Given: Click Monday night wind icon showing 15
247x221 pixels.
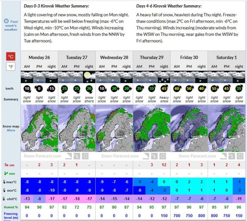Looking at the screenshot, I should [x=51, y=89].
